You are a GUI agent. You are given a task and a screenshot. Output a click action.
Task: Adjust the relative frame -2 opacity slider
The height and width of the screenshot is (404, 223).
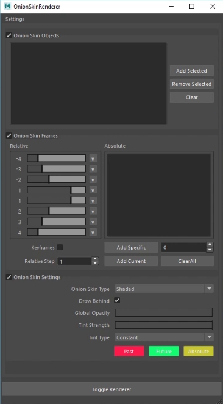(57, 179)
